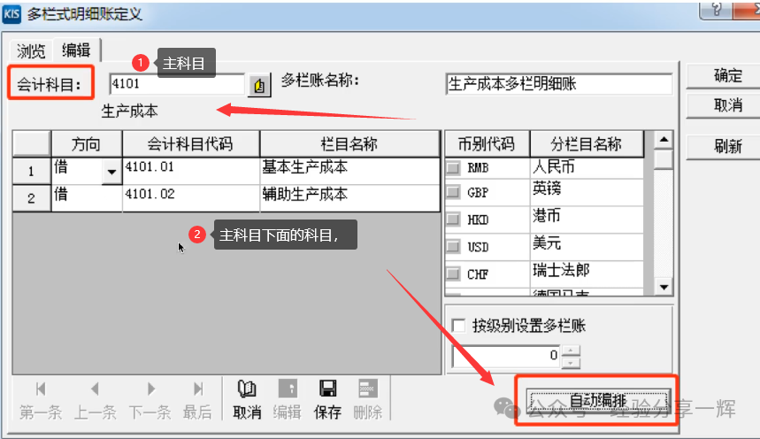Click the 分栏目名称 column header
The width and height of the screenshot is (760, 439).
pos(587,144)
